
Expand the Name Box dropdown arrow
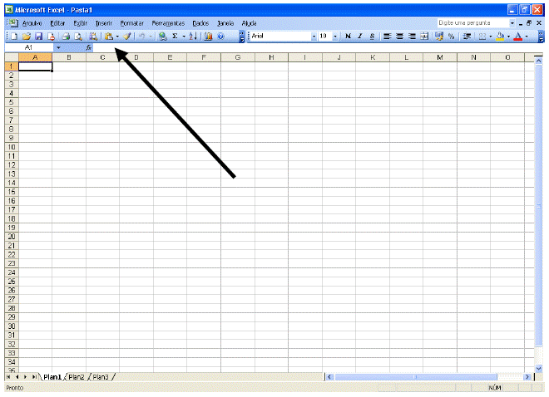57,48
